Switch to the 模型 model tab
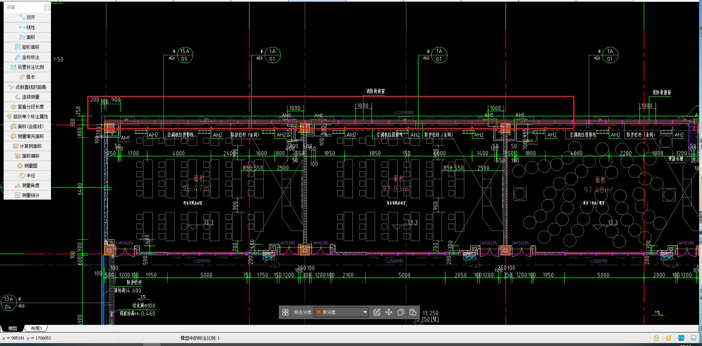This screenshot has width=702, height=346. click(x=13, y=328)
